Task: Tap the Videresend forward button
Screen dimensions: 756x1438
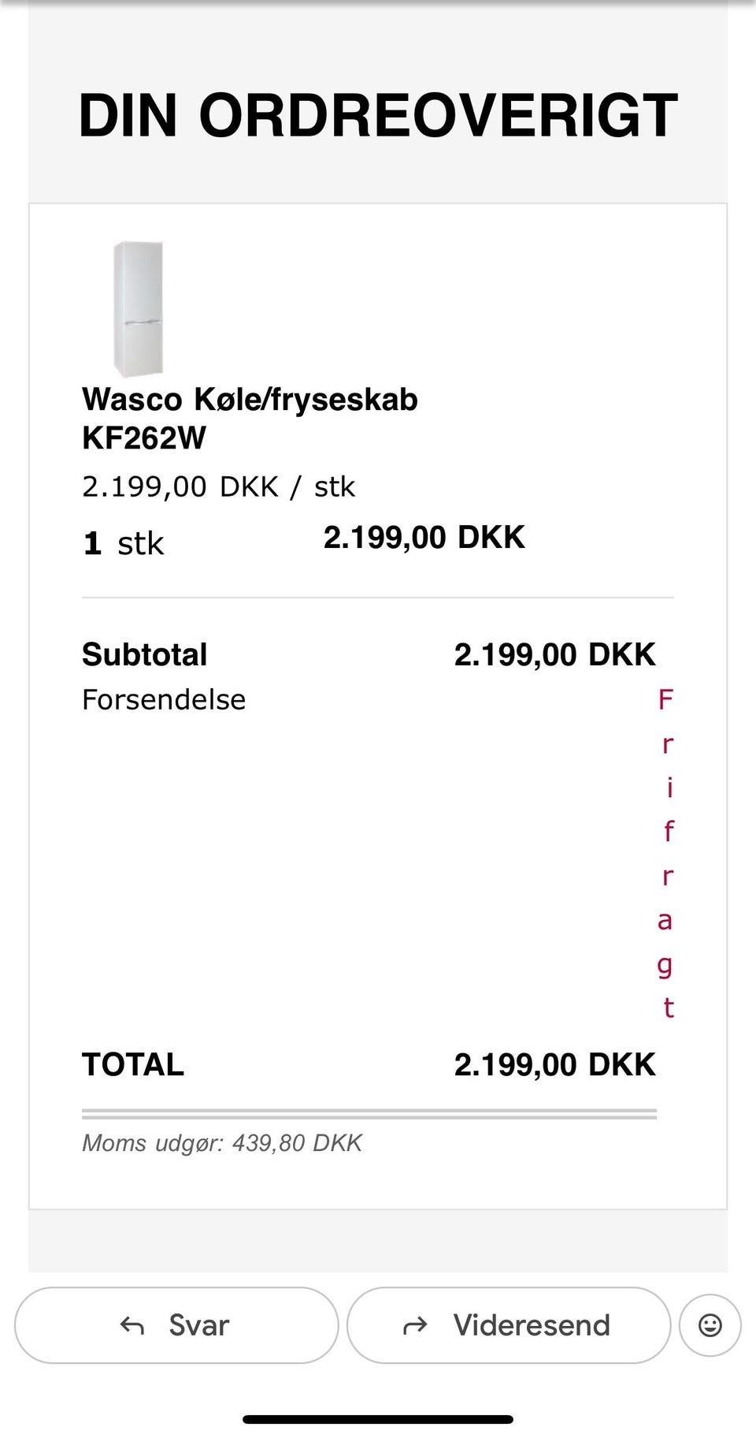Action: (509, 1325)
